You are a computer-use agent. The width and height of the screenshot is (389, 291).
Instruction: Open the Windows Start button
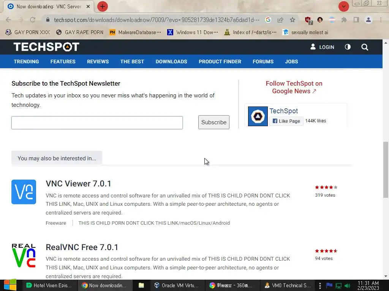click(10, 285)
